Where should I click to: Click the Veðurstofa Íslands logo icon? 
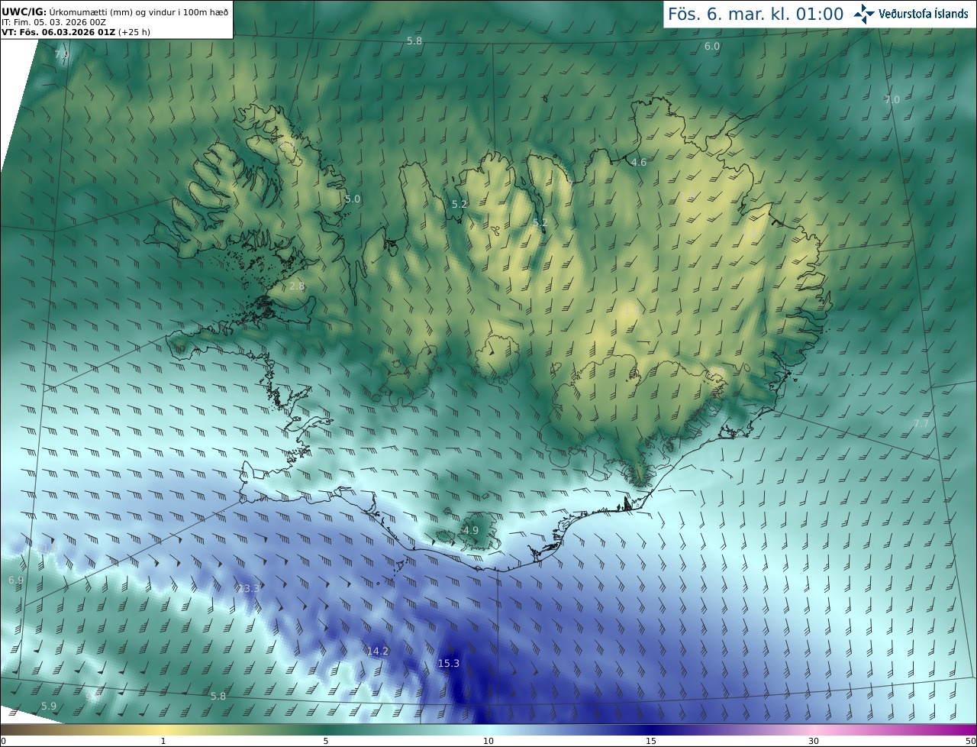coord(864,14)
